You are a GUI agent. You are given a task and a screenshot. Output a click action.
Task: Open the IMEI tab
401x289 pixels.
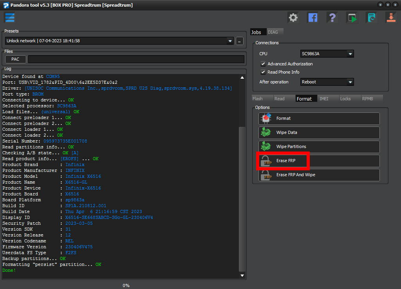click(x=328, y=98)
